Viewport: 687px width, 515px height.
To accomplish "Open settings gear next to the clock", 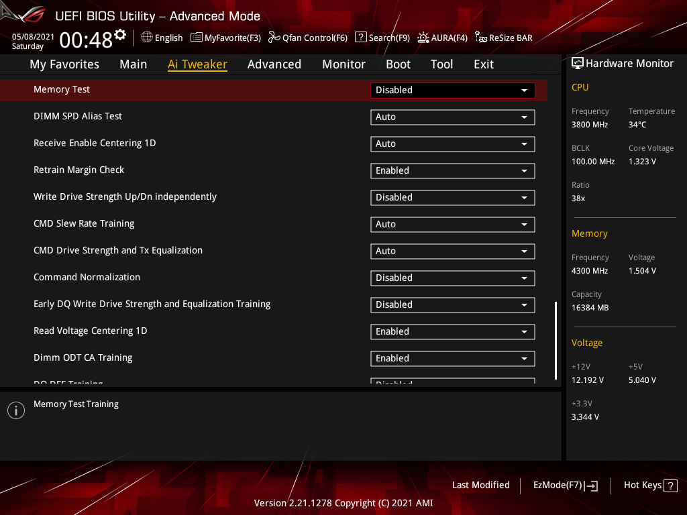I will (x=120, y=35).
